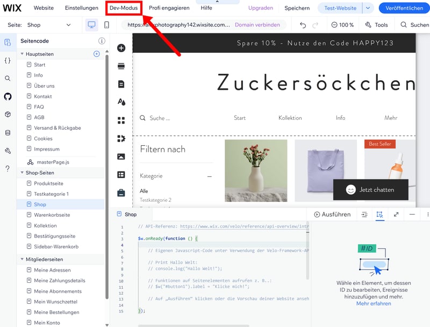Open the media image icon in editor sidebar
Screen dimensions: 430x327
(121, 157)
